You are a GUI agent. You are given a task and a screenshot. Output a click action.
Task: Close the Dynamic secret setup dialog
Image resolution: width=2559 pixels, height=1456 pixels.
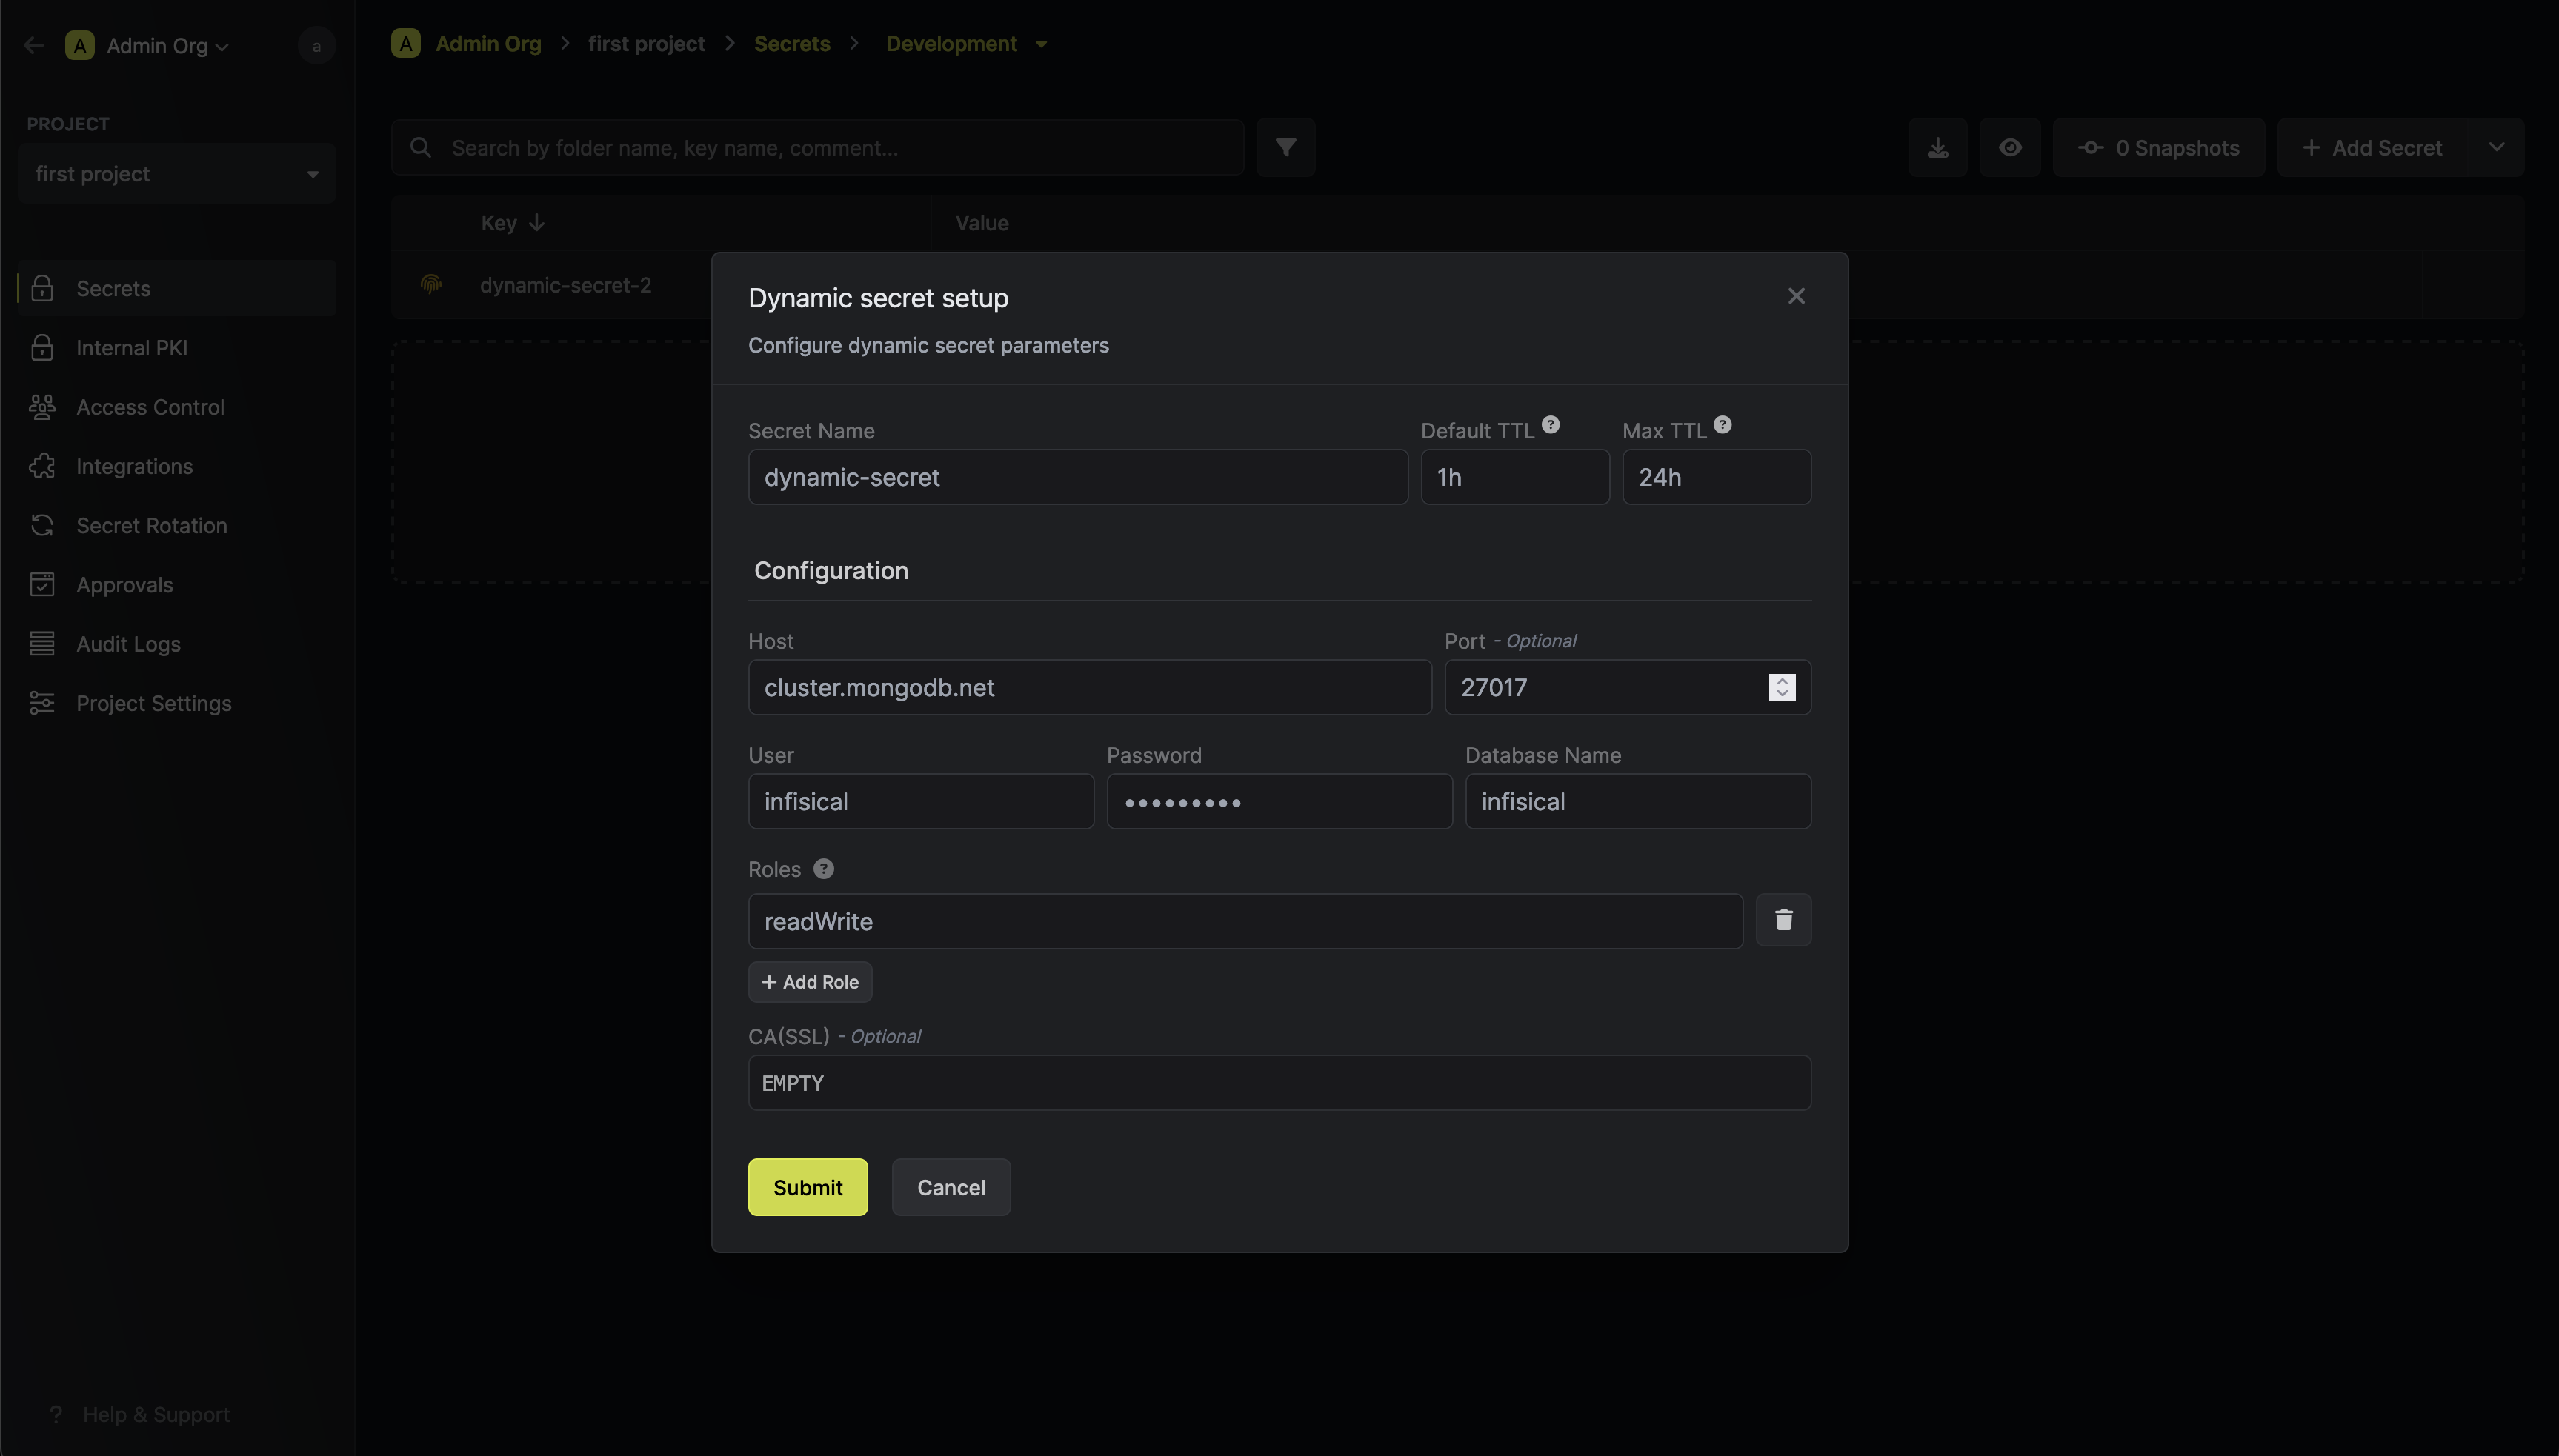pyautogui.click(x=1796, y=296)
